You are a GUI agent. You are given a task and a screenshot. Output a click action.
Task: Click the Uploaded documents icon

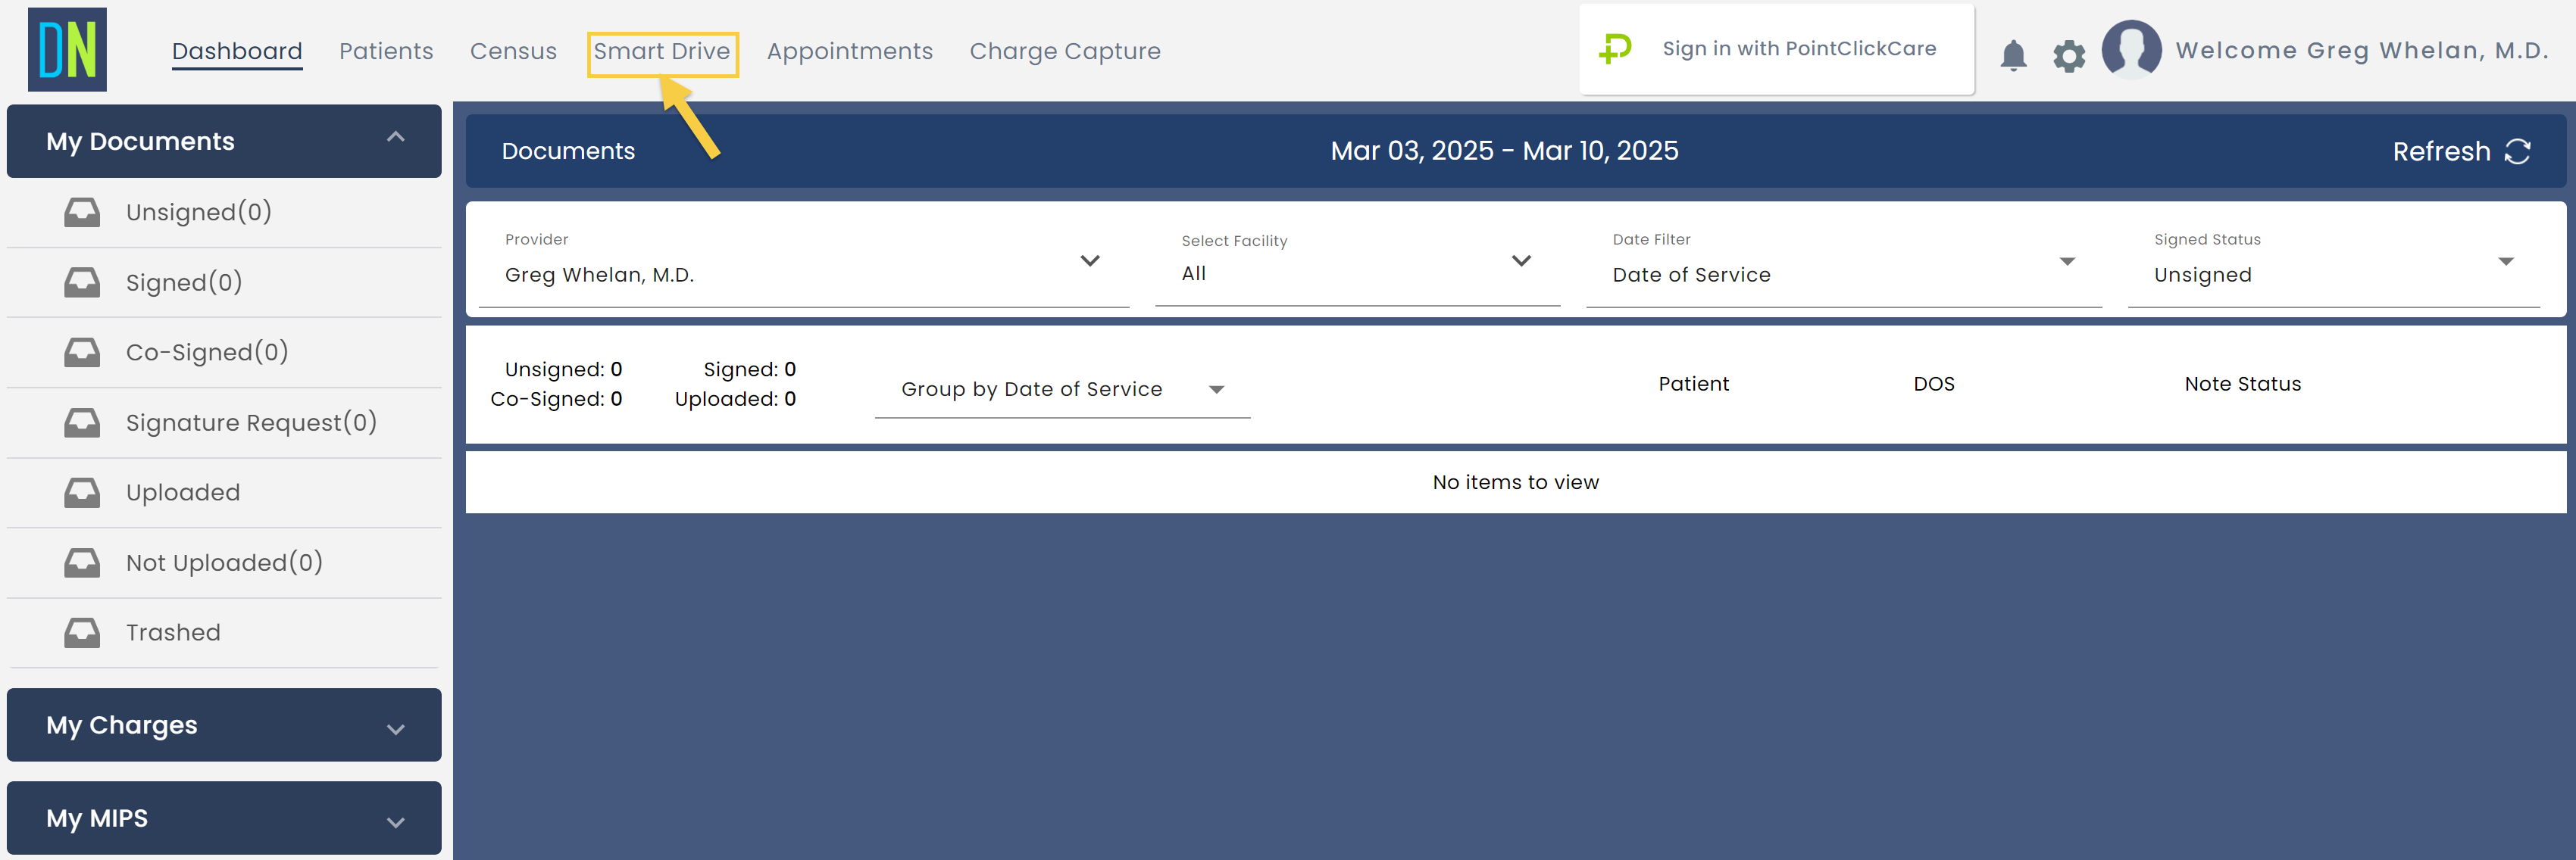click(82, 491)
